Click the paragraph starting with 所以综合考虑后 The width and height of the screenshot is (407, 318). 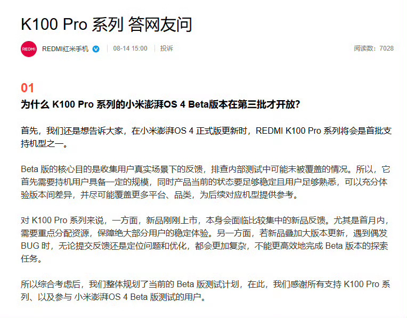205,290
